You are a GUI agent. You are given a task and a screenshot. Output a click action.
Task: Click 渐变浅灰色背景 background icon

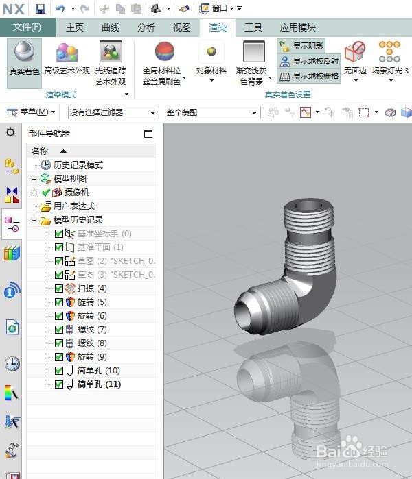(x=254, y=51)
